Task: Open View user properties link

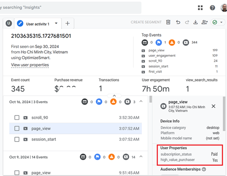Action: (x=30, y=65)
